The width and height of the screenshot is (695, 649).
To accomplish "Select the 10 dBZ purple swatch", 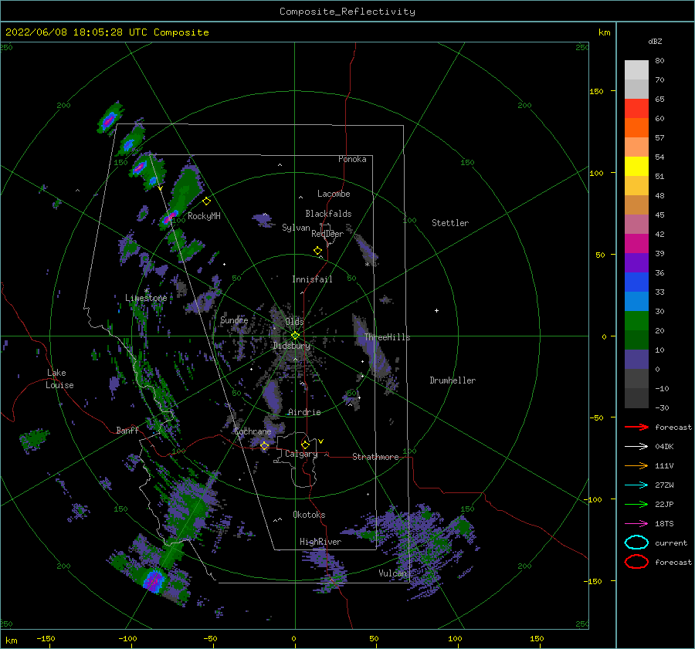I will (x=636, y=360).
